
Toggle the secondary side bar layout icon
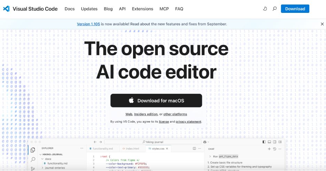coord(275,142)
